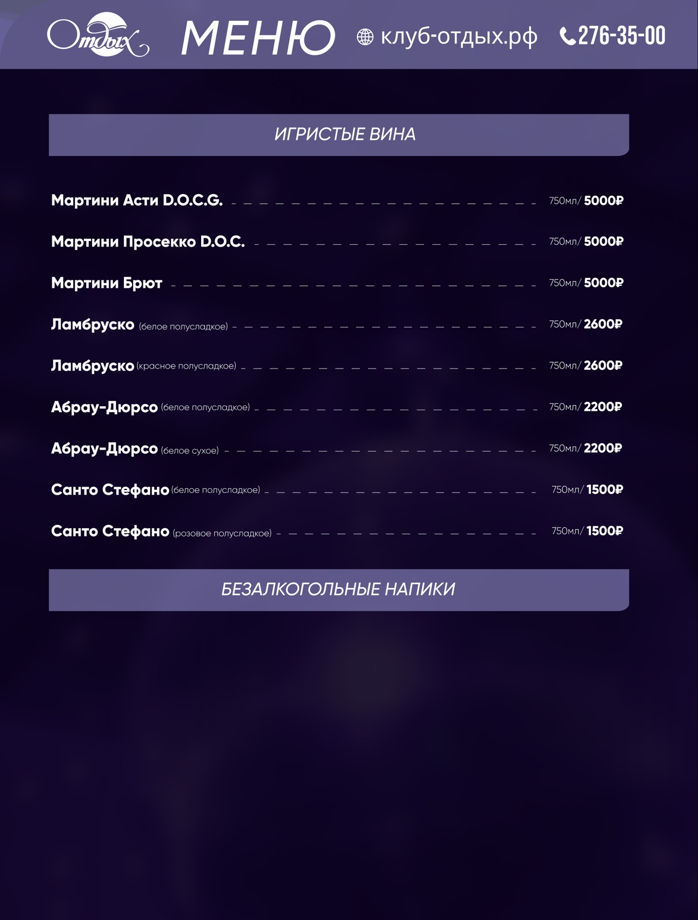Screen dimensions: 698x920
Task: Open the клуб-отдых.рф website link
Action: click(x=459, y=37)
